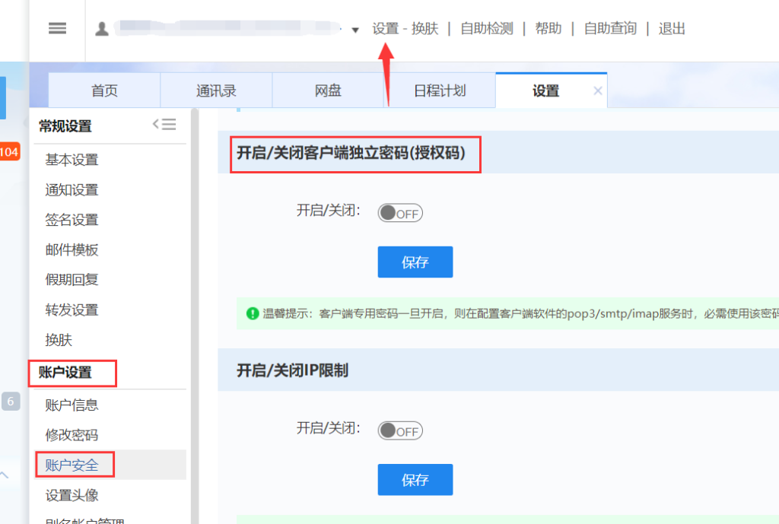Screen dimensions: 779x524
Task: Click 保存 under the 授权码 section
Action: pyautogui.click(x=415, y=261)
